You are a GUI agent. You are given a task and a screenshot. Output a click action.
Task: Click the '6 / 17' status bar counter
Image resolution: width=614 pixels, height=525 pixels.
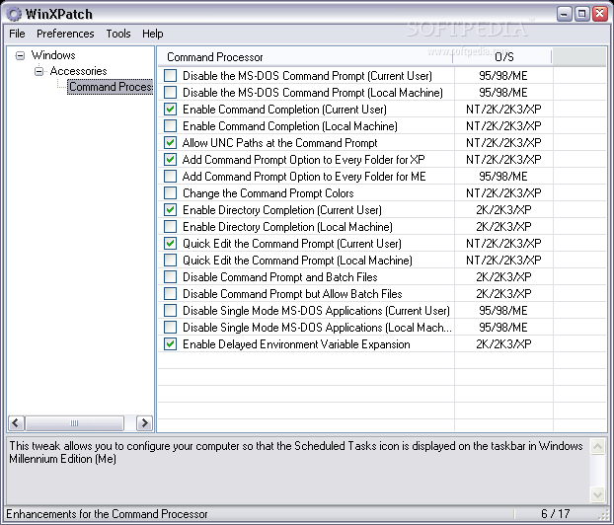555,513
